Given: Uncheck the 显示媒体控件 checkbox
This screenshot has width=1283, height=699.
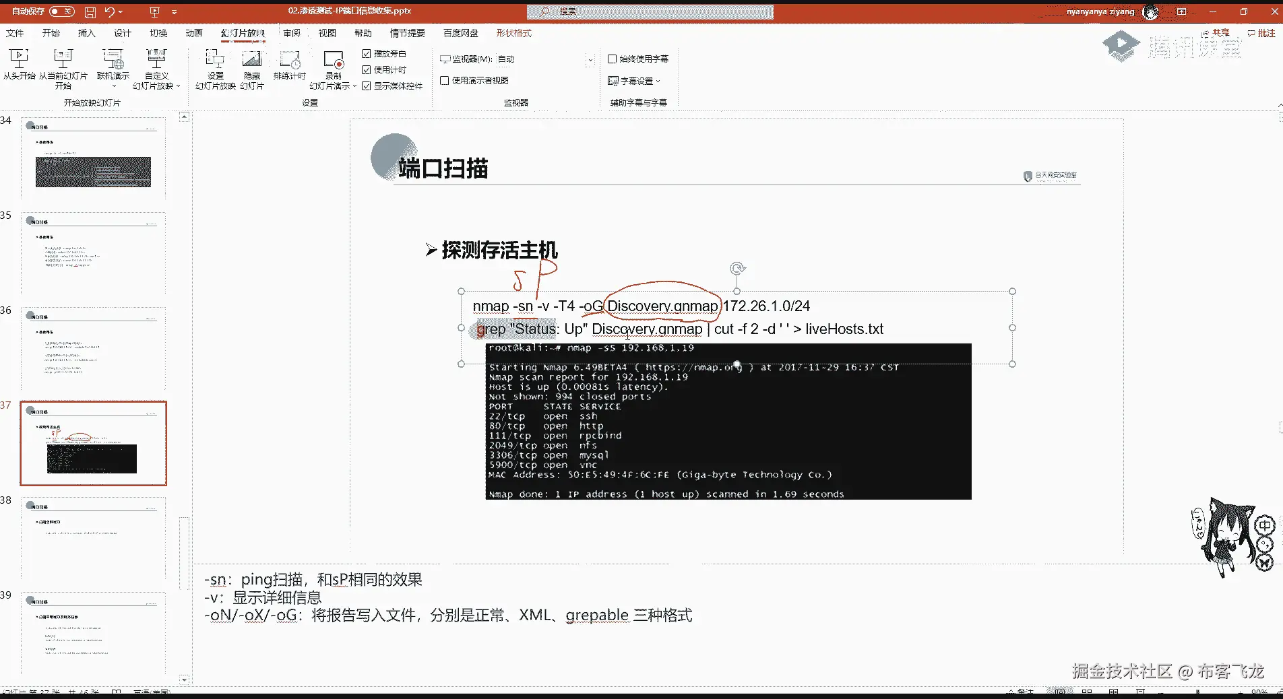Looking at the screenshot, I should click(x=367, y=86).
